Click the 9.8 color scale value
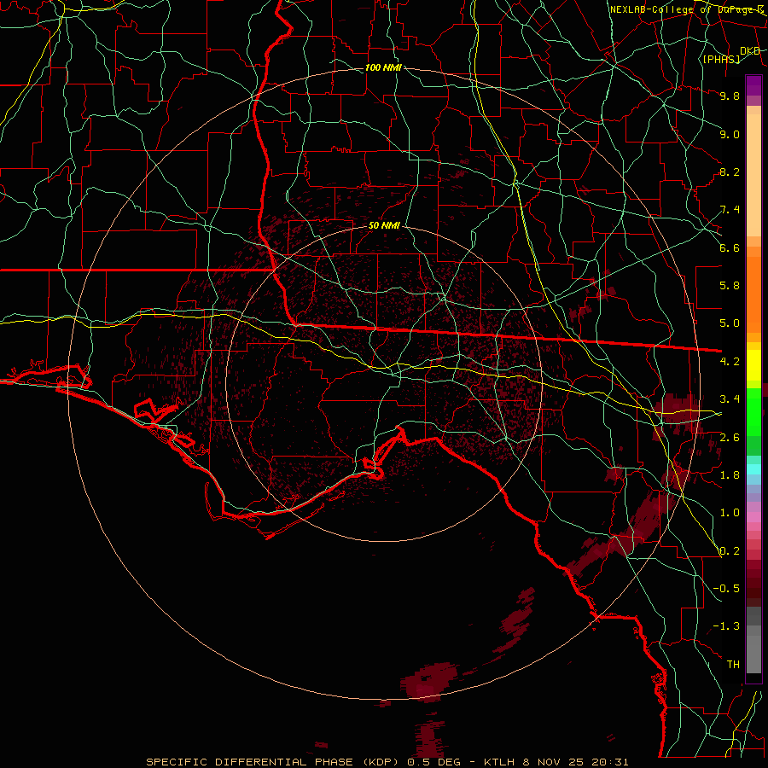 (730, 96)
